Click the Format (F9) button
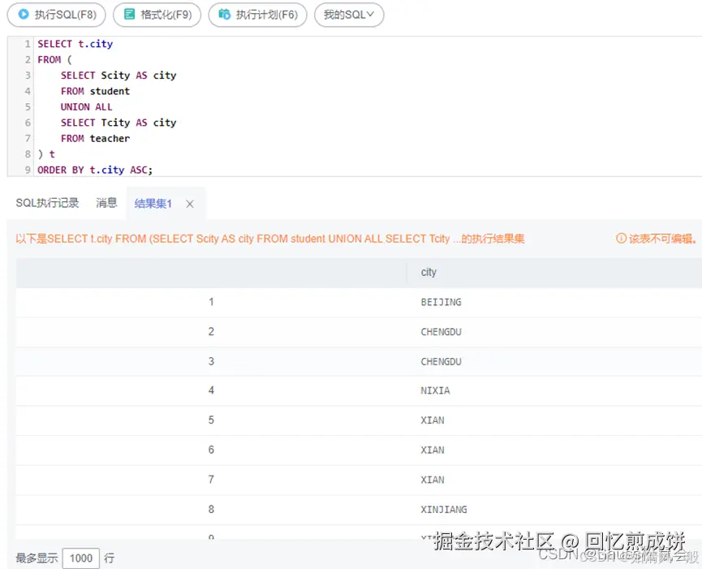The width and height of the screenshot is (702, 569). click(x=157, y=15)
